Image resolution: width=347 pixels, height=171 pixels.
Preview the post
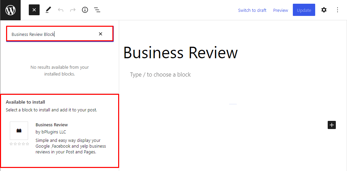pyautogui.click(x=281, y=10)
